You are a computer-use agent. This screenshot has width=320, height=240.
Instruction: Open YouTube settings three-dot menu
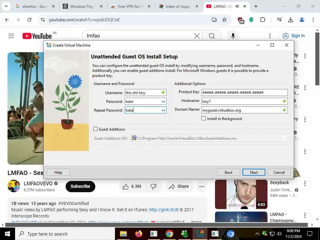click(x=270, y=36)
